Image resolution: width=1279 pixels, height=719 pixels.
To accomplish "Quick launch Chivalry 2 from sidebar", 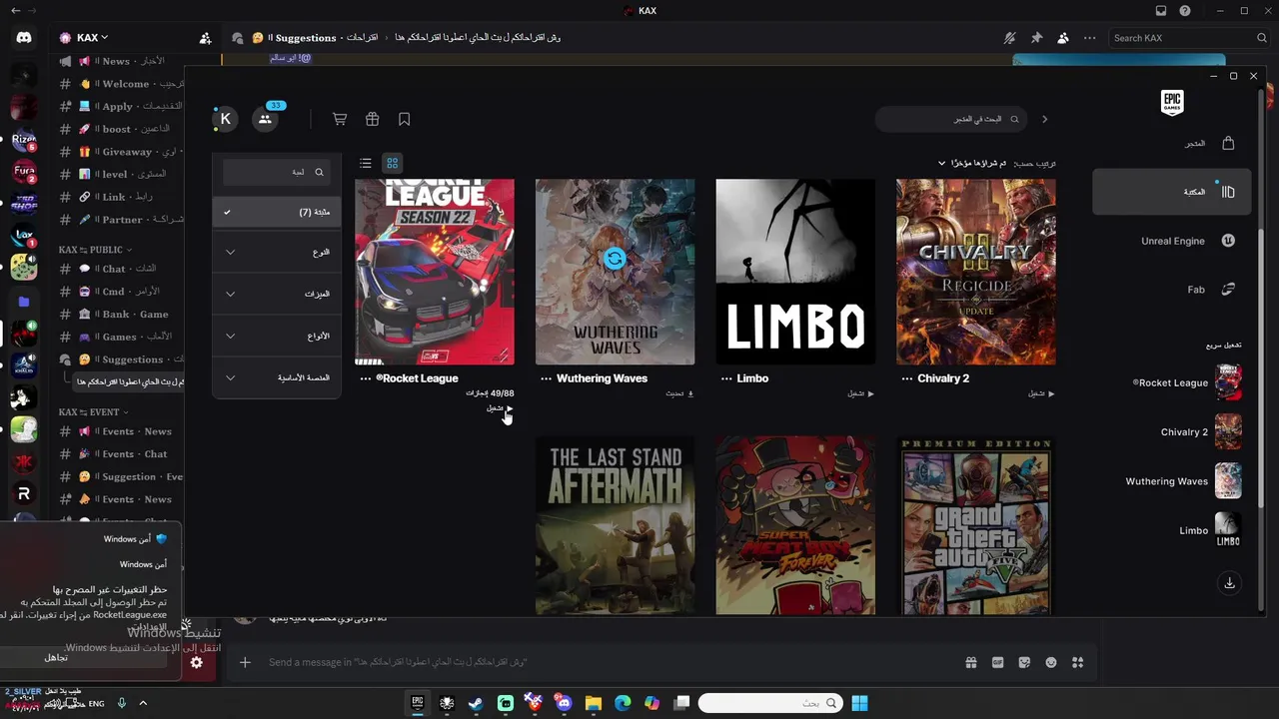I will [1199, 432].
